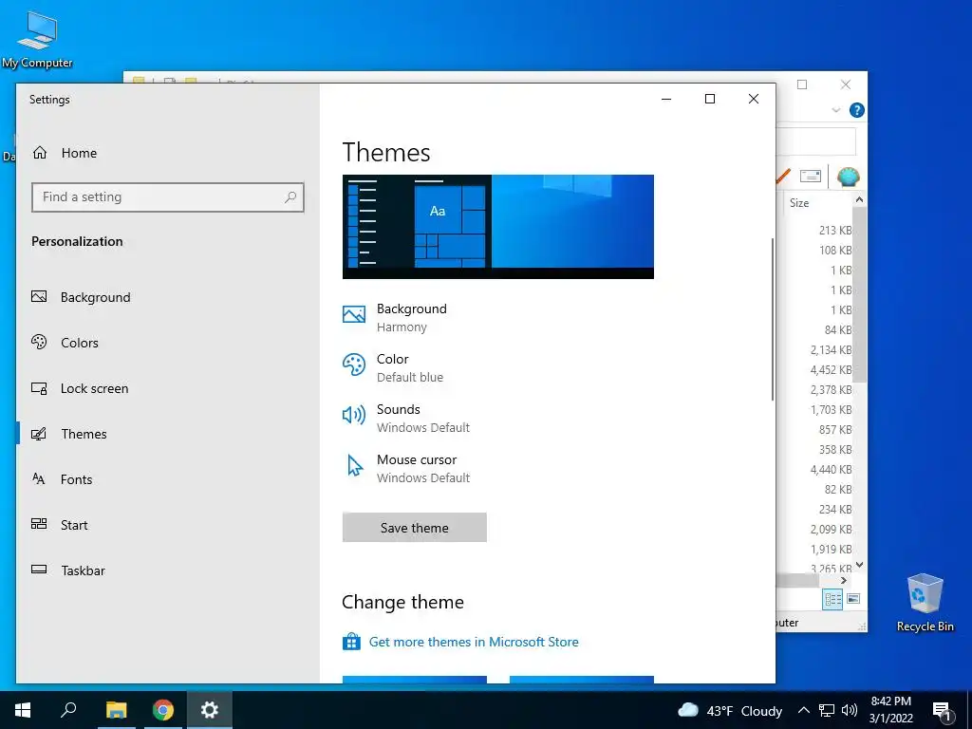972x729 pixels.
Task: Click the Mouse cursor arrow icon
Action: (355, 465)
